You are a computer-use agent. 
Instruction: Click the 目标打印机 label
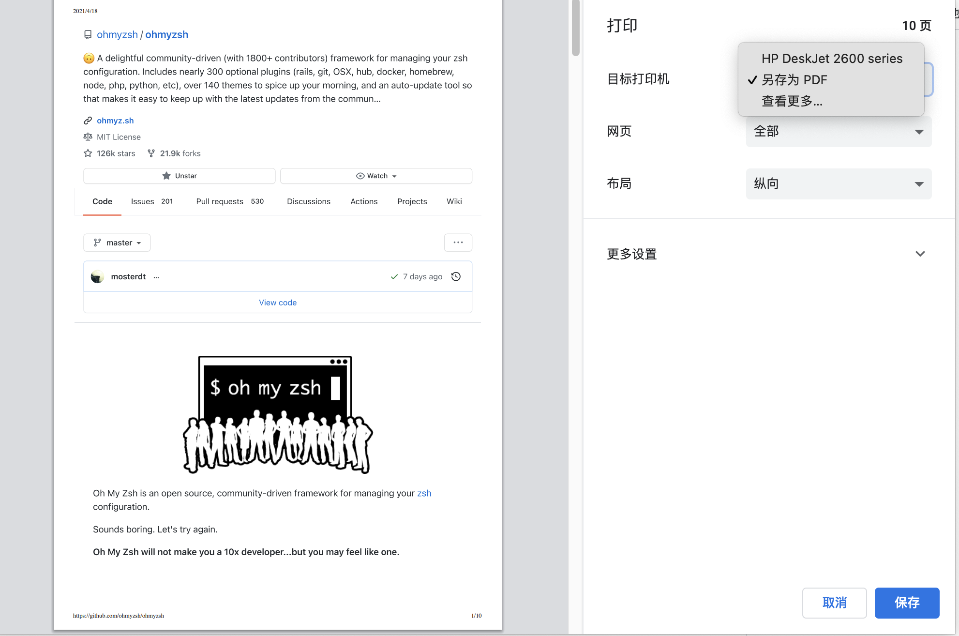638,79
